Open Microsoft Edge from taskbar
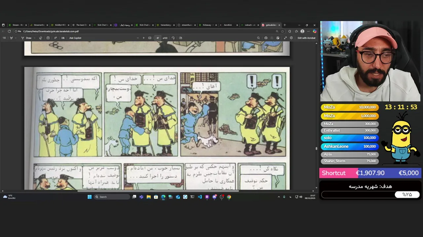The image size is (423, 237). pyautogui.click(x=163, y=197)
